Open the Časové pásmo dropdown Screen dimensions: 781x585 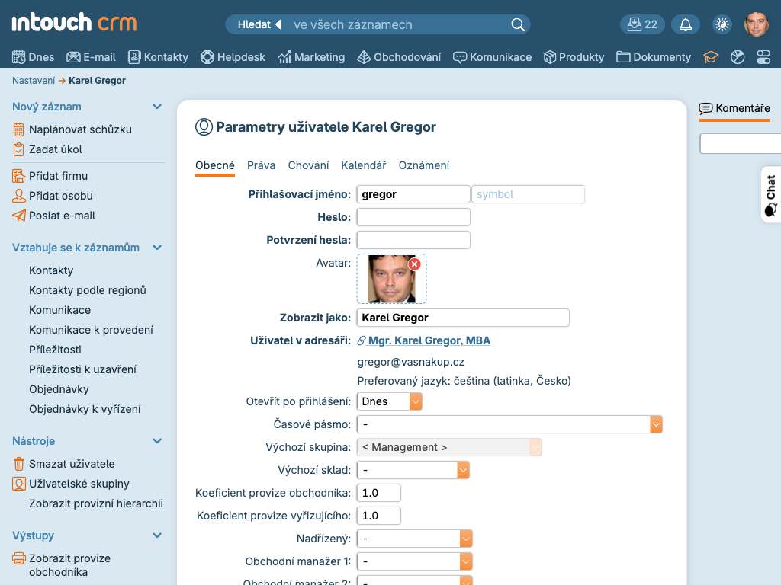point(656,424)
